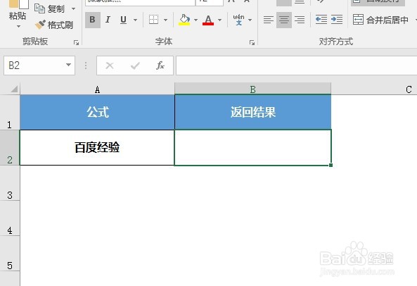Select row 4 header
The image size is (417, 286).
10,218
